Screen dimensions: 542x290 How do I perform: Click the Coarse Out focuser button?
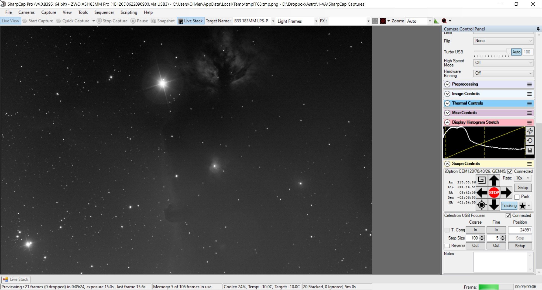click(475, 246)
